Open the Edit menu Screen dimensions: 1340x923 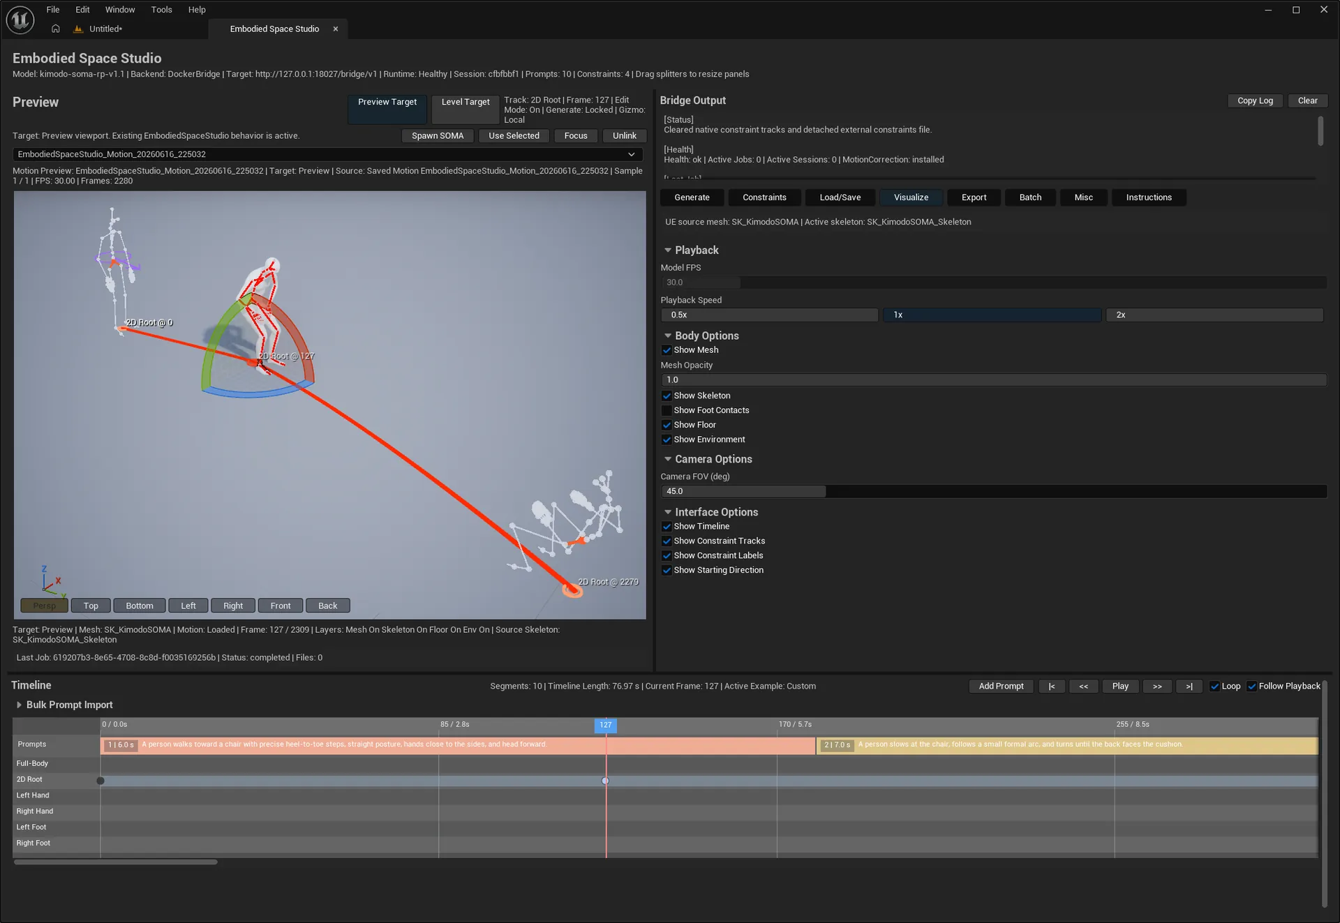coord(82,10)
